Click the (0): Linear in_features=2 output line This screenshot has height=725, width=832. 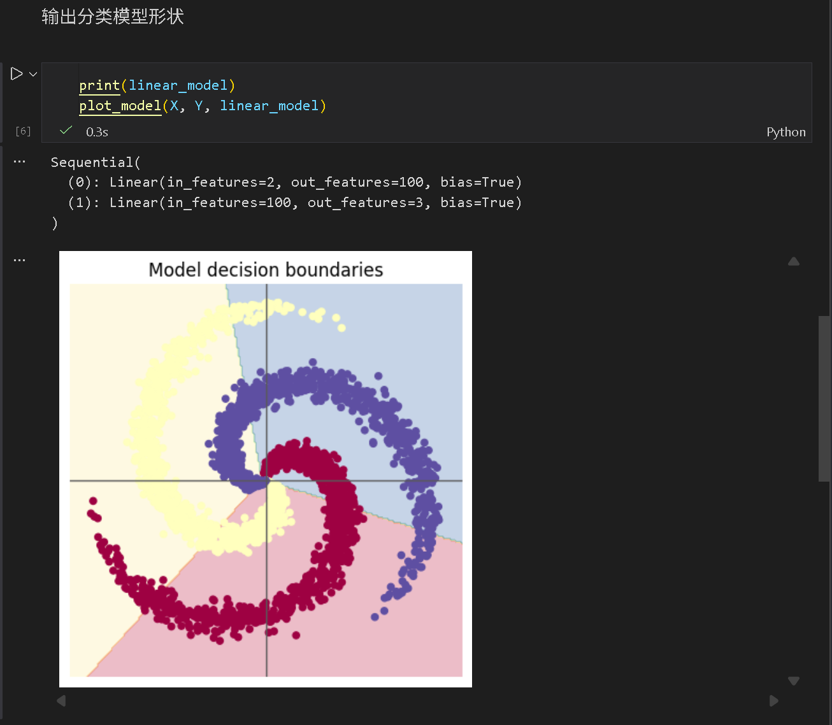point(294,182)
